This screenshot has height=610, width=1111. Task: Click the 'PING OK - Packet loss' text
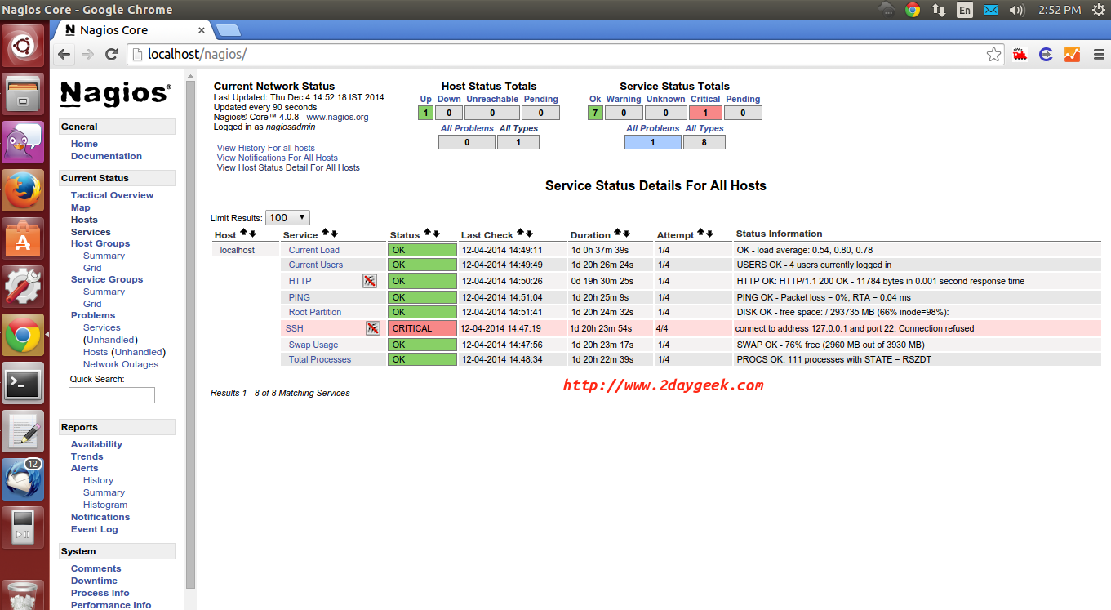[784, 297]
